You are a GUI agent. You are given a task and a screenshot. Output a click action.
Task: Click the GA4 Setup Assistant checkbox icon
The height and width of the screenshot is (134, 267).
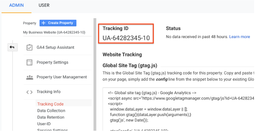(x=29, y=48)
